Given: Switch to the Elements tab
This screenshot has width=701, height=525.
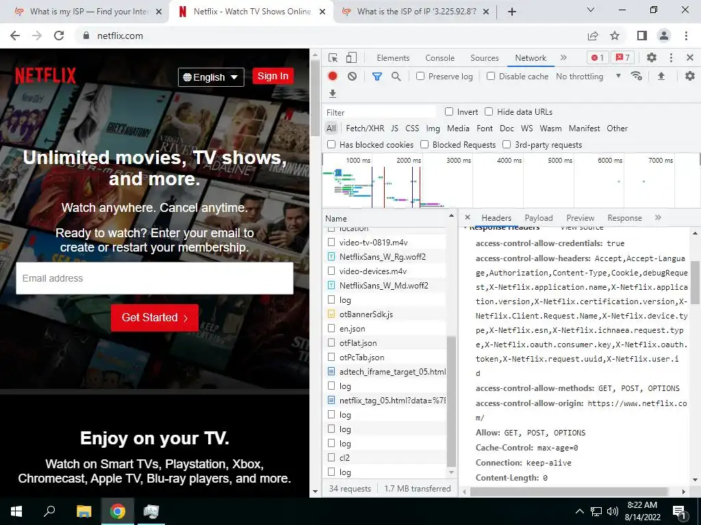Looking at the screenshot, I should pyautogui.click(x=393, y=58).
